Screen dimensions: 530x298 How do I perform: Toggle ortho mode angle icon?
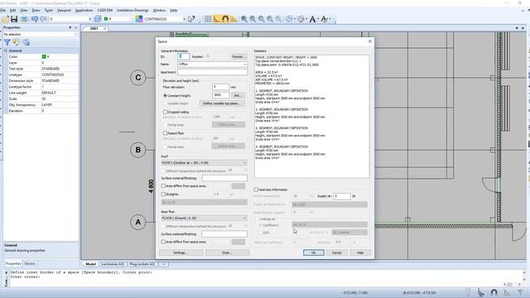coord(217,19)
